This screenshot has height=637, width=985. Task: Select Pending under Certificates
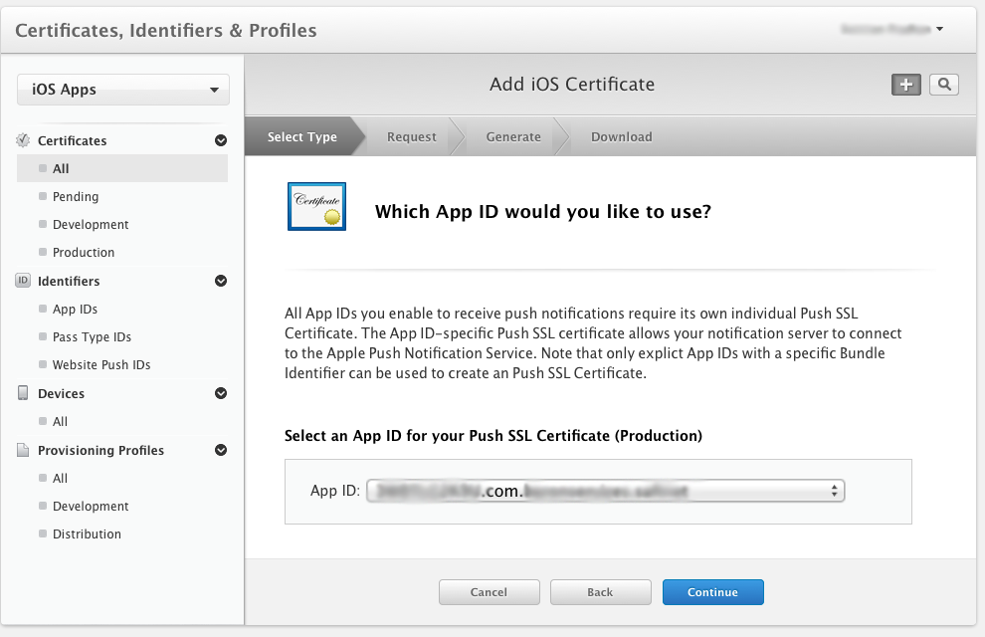(76, 197)
